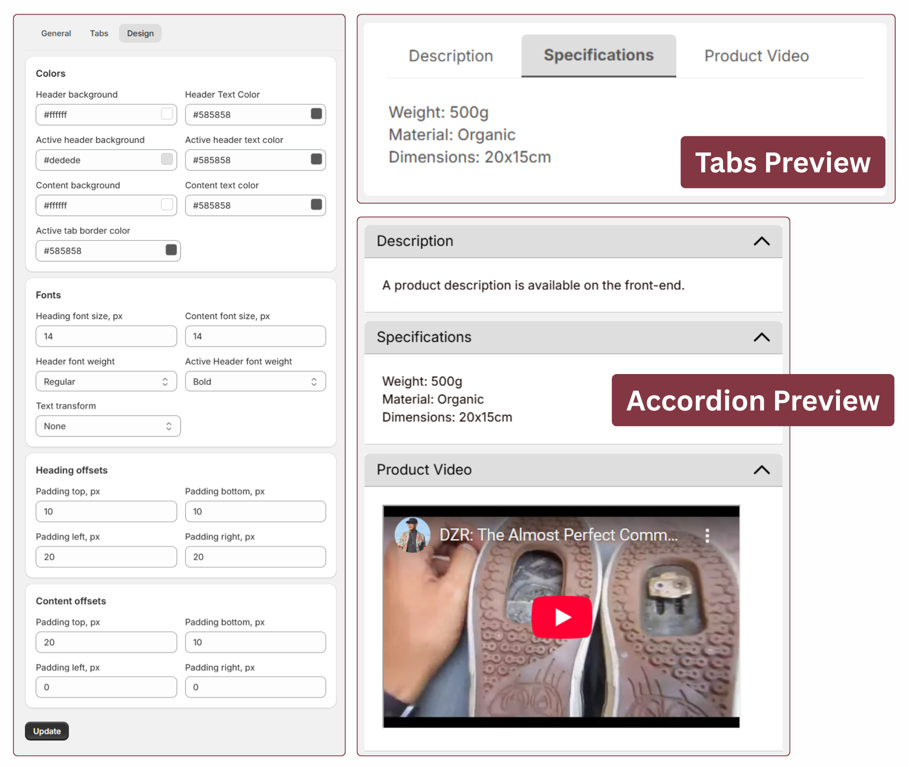
Task: Open Active Header font weight dropdown
Action: (255, 382)
